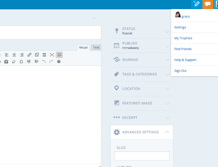Screen dimensions: 218x167
Task: Click into the Slug text field
Action: point(142,156)
